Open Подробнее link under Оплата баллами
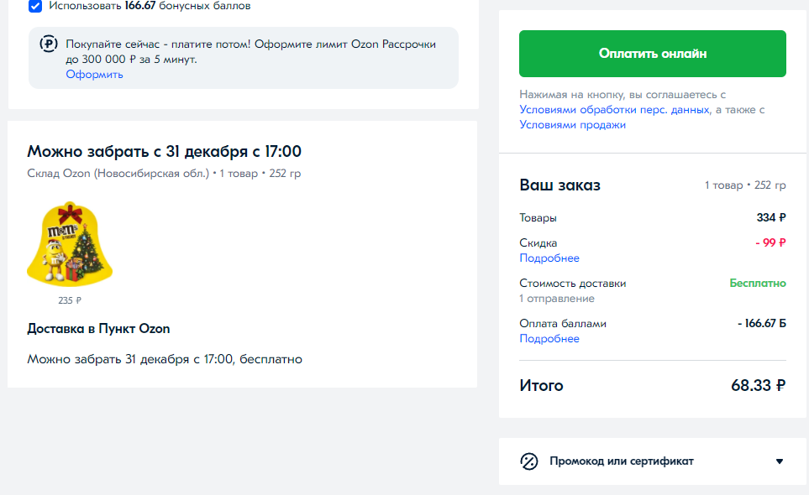 click(x=549, y=339)
